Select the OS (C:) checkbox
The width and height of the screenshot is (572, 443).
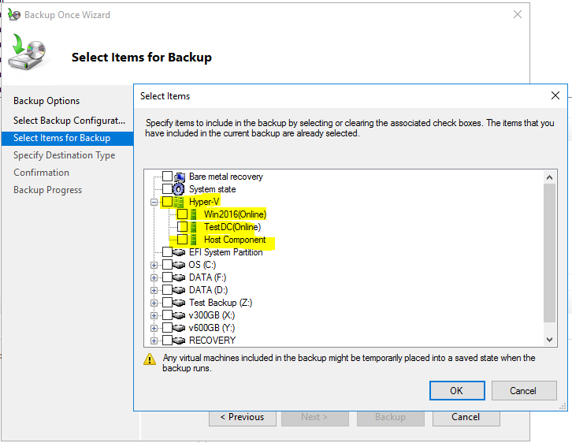[168, 265]
